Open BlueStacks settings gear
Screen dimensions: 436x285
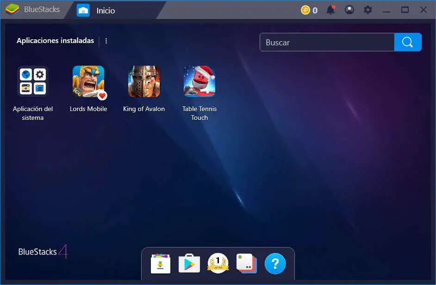click(367, 10)
